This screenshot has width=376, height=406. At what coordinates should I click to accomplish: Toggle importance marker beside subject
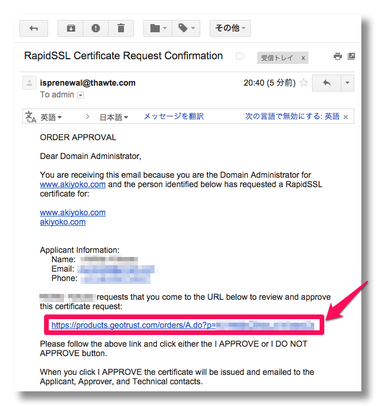click(x=240, y=56)
